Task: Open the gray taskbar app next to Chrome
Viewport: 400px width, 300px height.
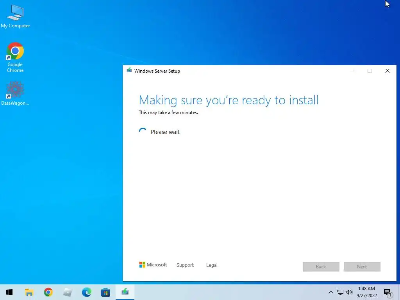Action: [68, 292]
